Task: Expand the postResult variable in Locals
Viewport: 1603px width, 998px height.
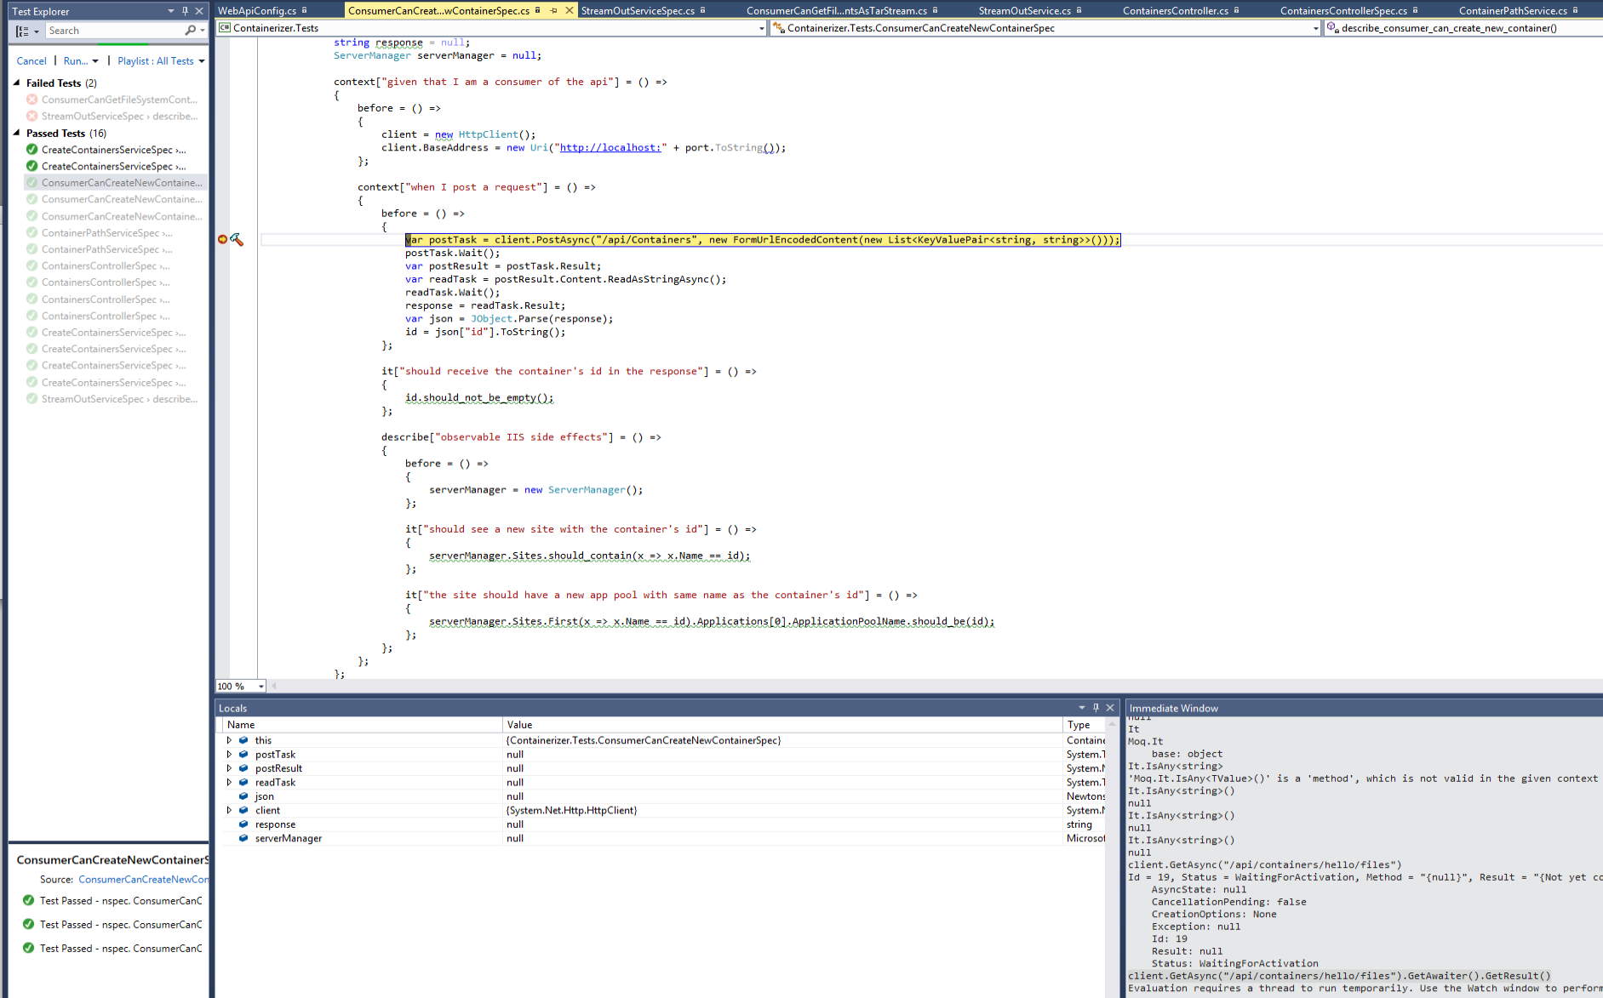Action: tap(229, 768)
